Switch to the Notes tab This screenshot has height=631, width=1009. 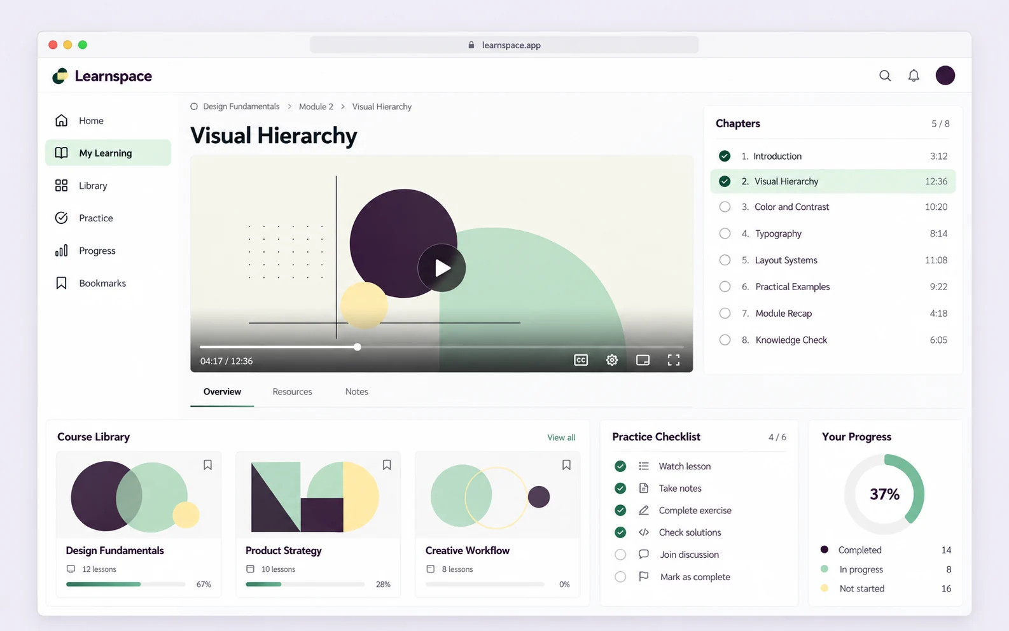click(x=357, y=392)
